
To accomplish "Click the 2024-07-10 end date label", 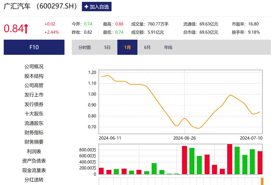I will [251, 138].
